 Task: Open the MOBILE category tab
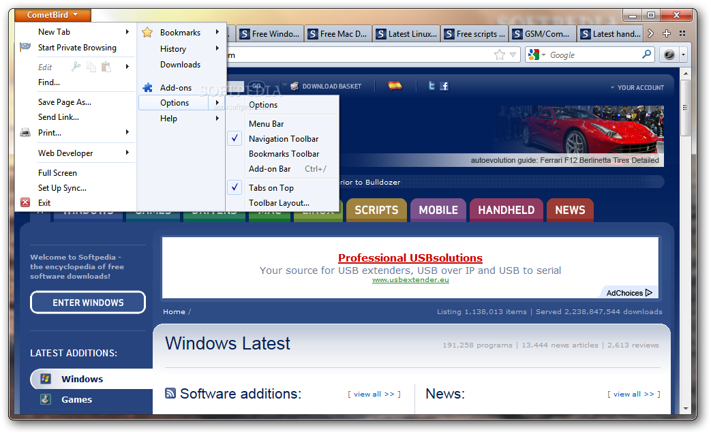(438, 210)
